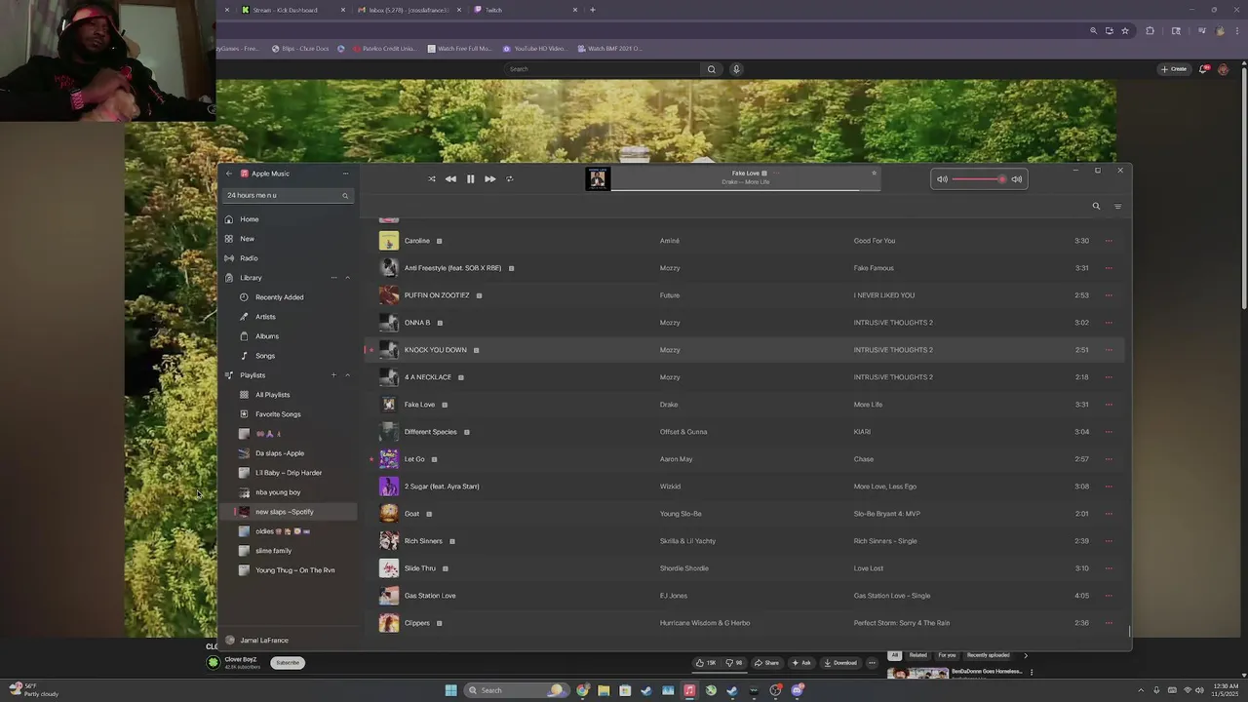The image size is (1248, 702).
Task: Open playlist sort options icon
Action: point(1117,206)
